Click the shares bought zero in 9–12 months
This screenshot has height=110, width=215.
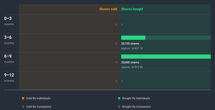pyautogui.click(x=122, y=81)
